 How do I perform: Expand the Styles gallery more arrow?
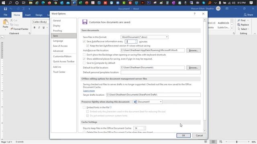(232, 28)
